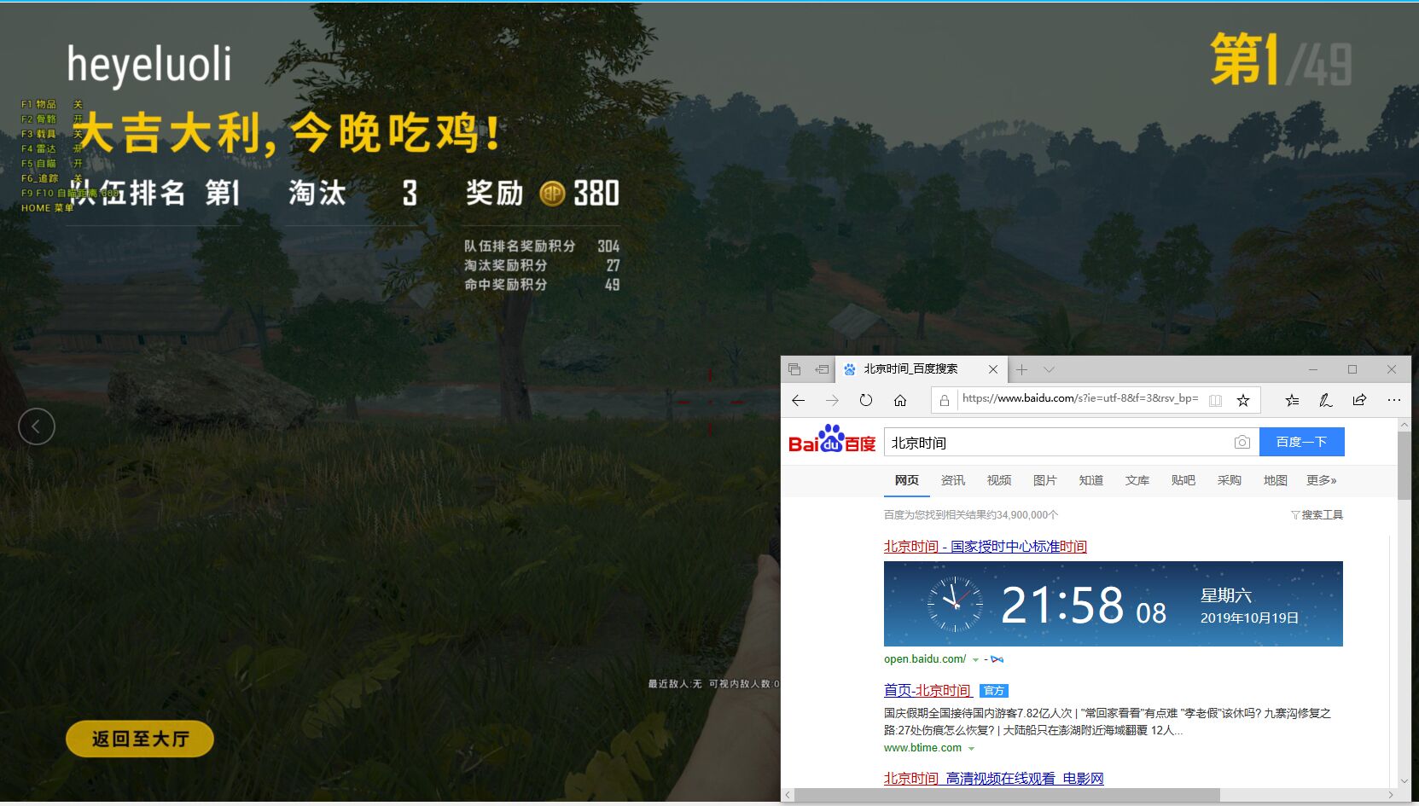Open the 首页-北京时间 result link

point(928,691)
